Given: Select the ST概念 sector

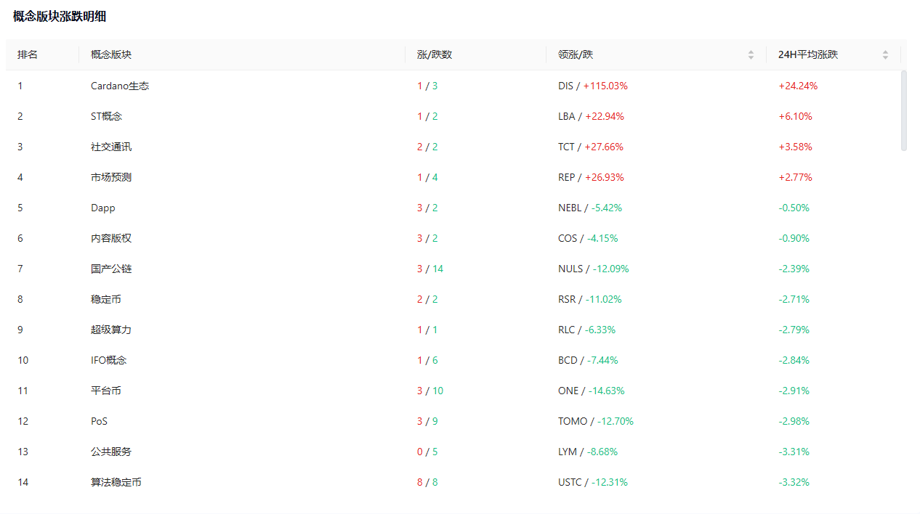Looking at the screenshot, I should coord(106,116).
